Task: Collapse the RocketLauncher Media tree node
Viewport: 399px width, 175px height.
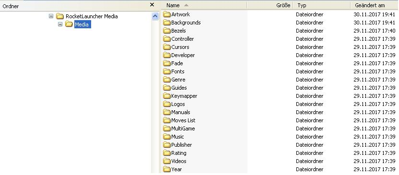Action: click(x=51, y=16)
